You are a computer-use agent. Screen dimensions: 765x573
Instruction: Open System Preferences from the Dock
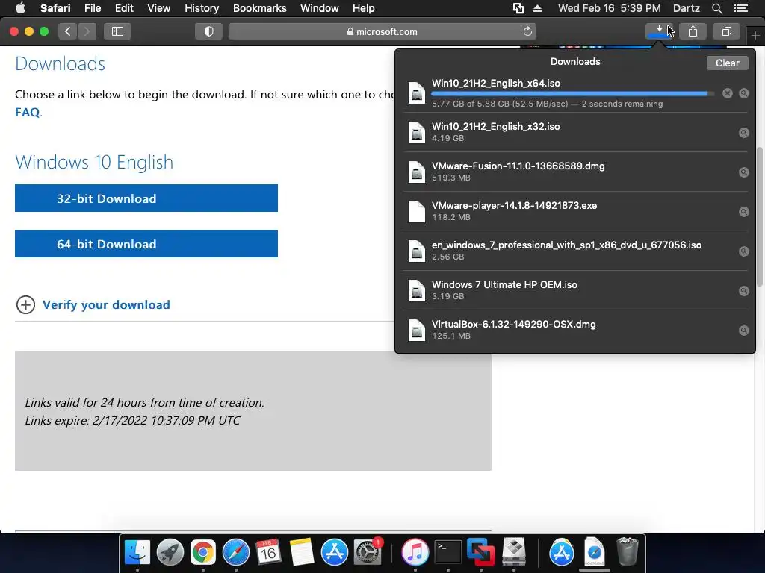pos(367,552)
